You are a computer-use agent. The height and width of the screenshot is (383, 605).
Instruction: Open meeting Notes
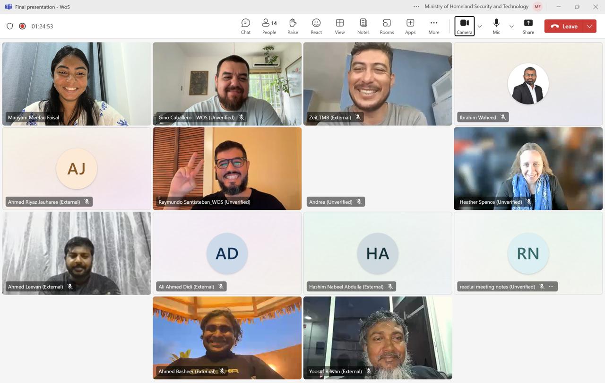click(x=363, y=26)
